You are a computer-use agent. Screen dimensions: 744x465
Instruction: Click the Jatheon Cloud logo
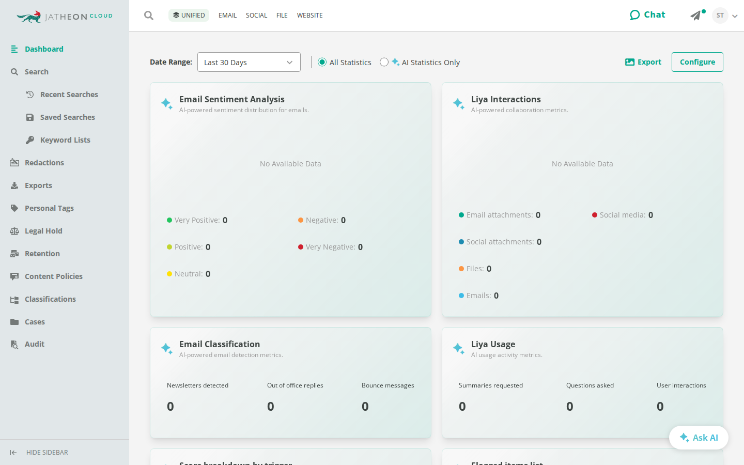(65, 17)
